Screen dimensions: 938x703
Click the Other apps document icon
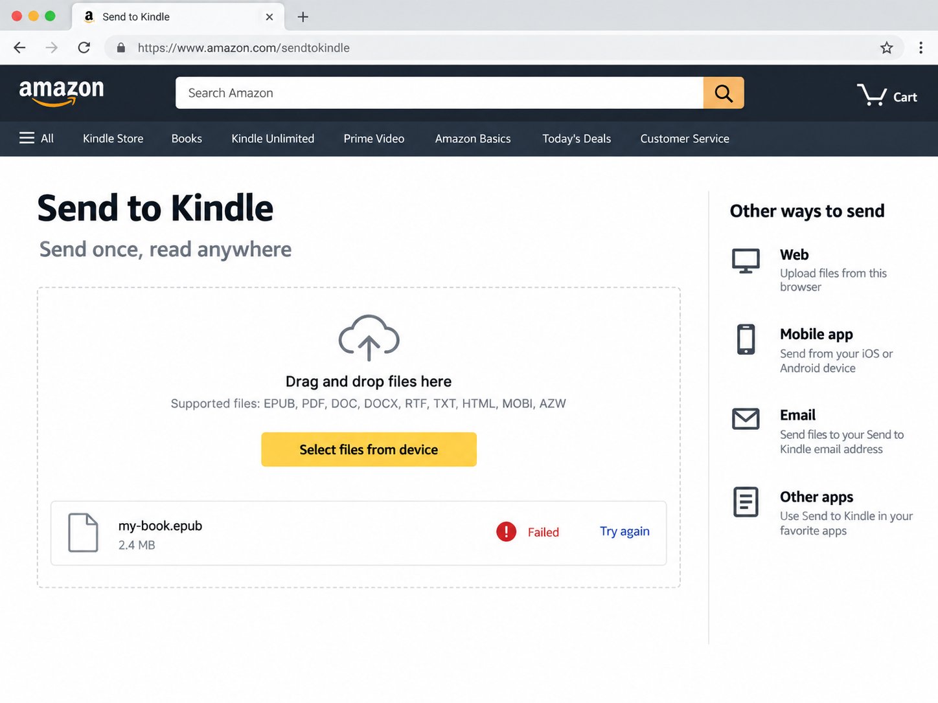(746, 502)
